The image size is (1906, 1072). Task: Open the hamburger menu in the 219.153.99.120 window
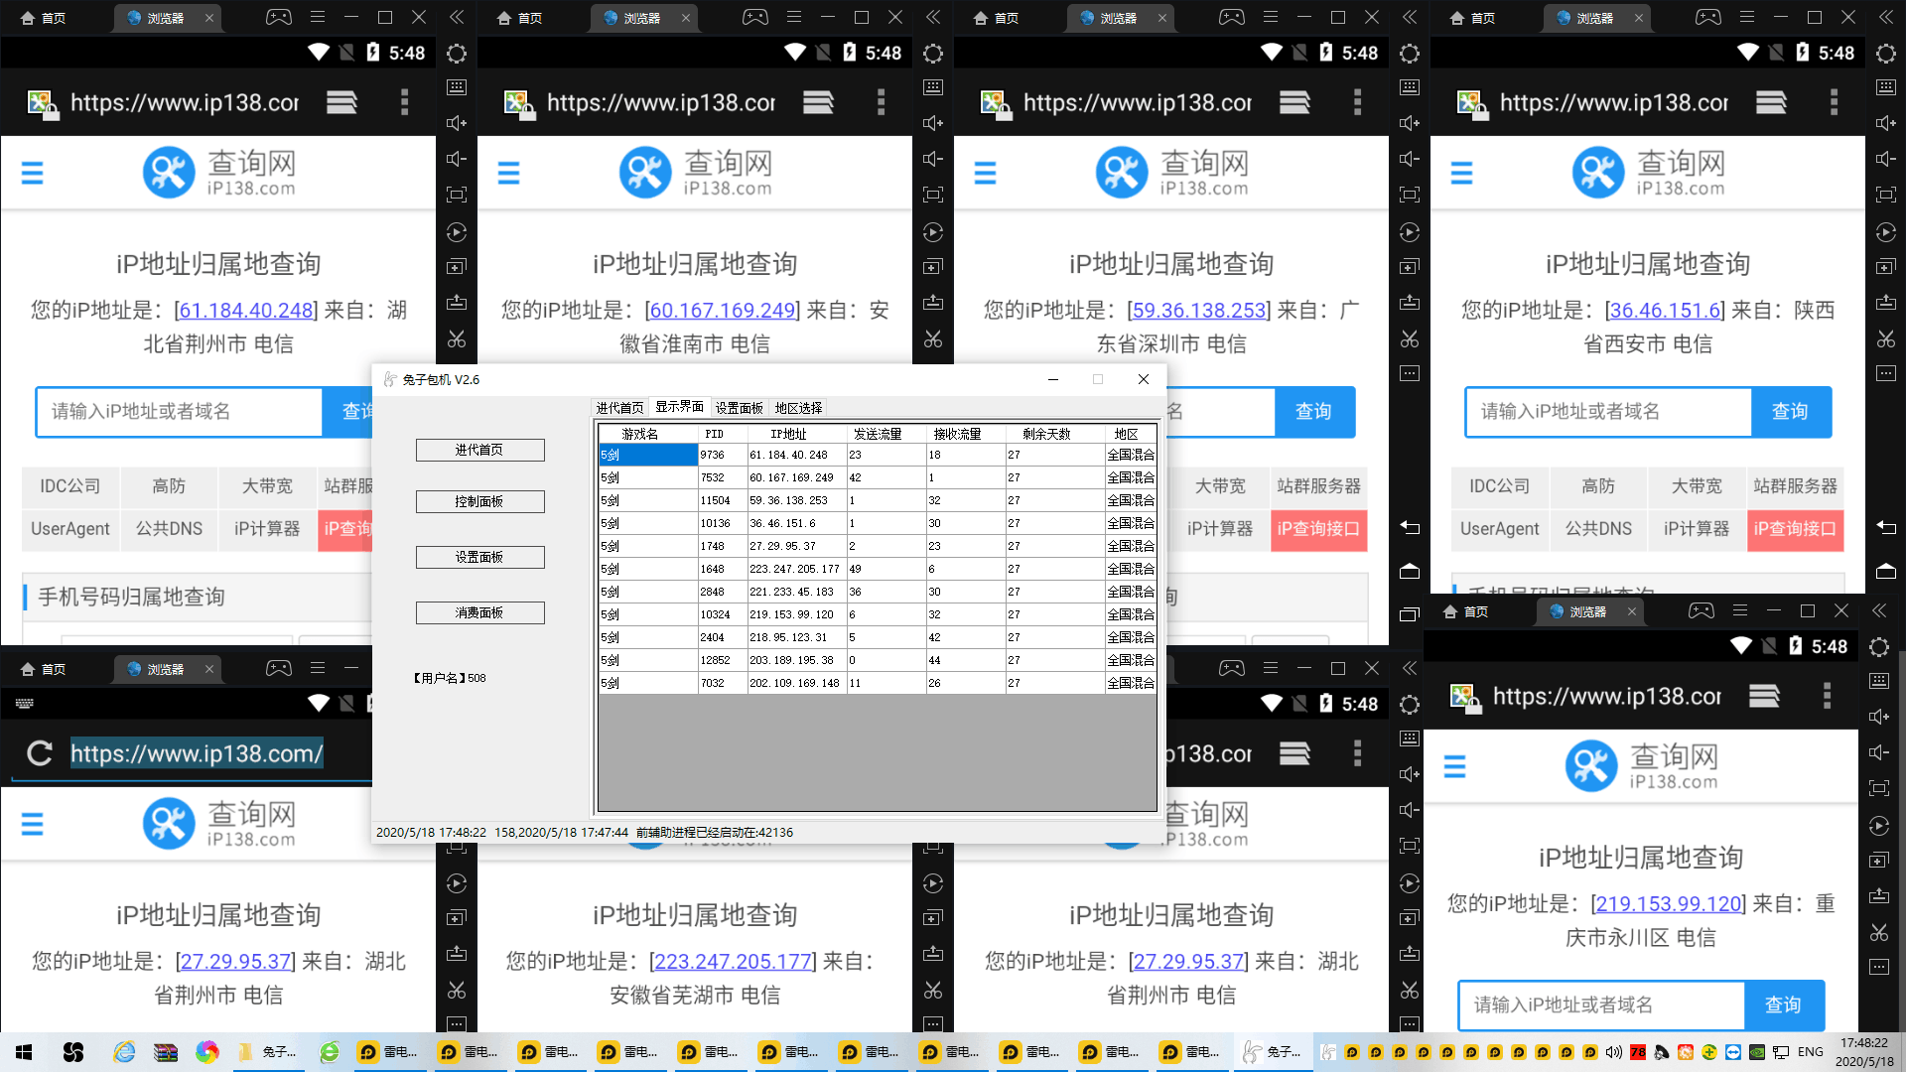(x=1454, y=766)
